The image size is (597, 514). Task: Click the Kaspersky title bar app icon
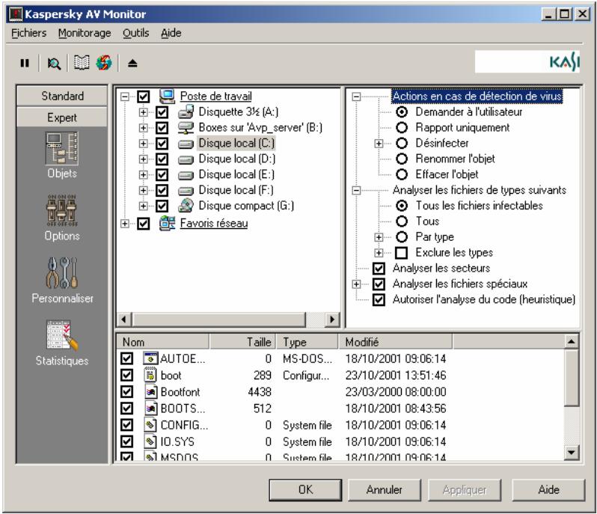(x=15, y=14)
